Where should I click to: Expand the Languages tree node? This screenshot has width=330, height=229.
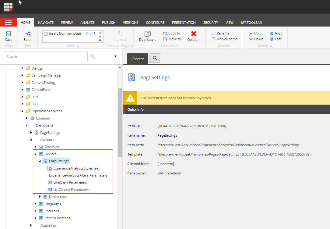coord(35,204)
